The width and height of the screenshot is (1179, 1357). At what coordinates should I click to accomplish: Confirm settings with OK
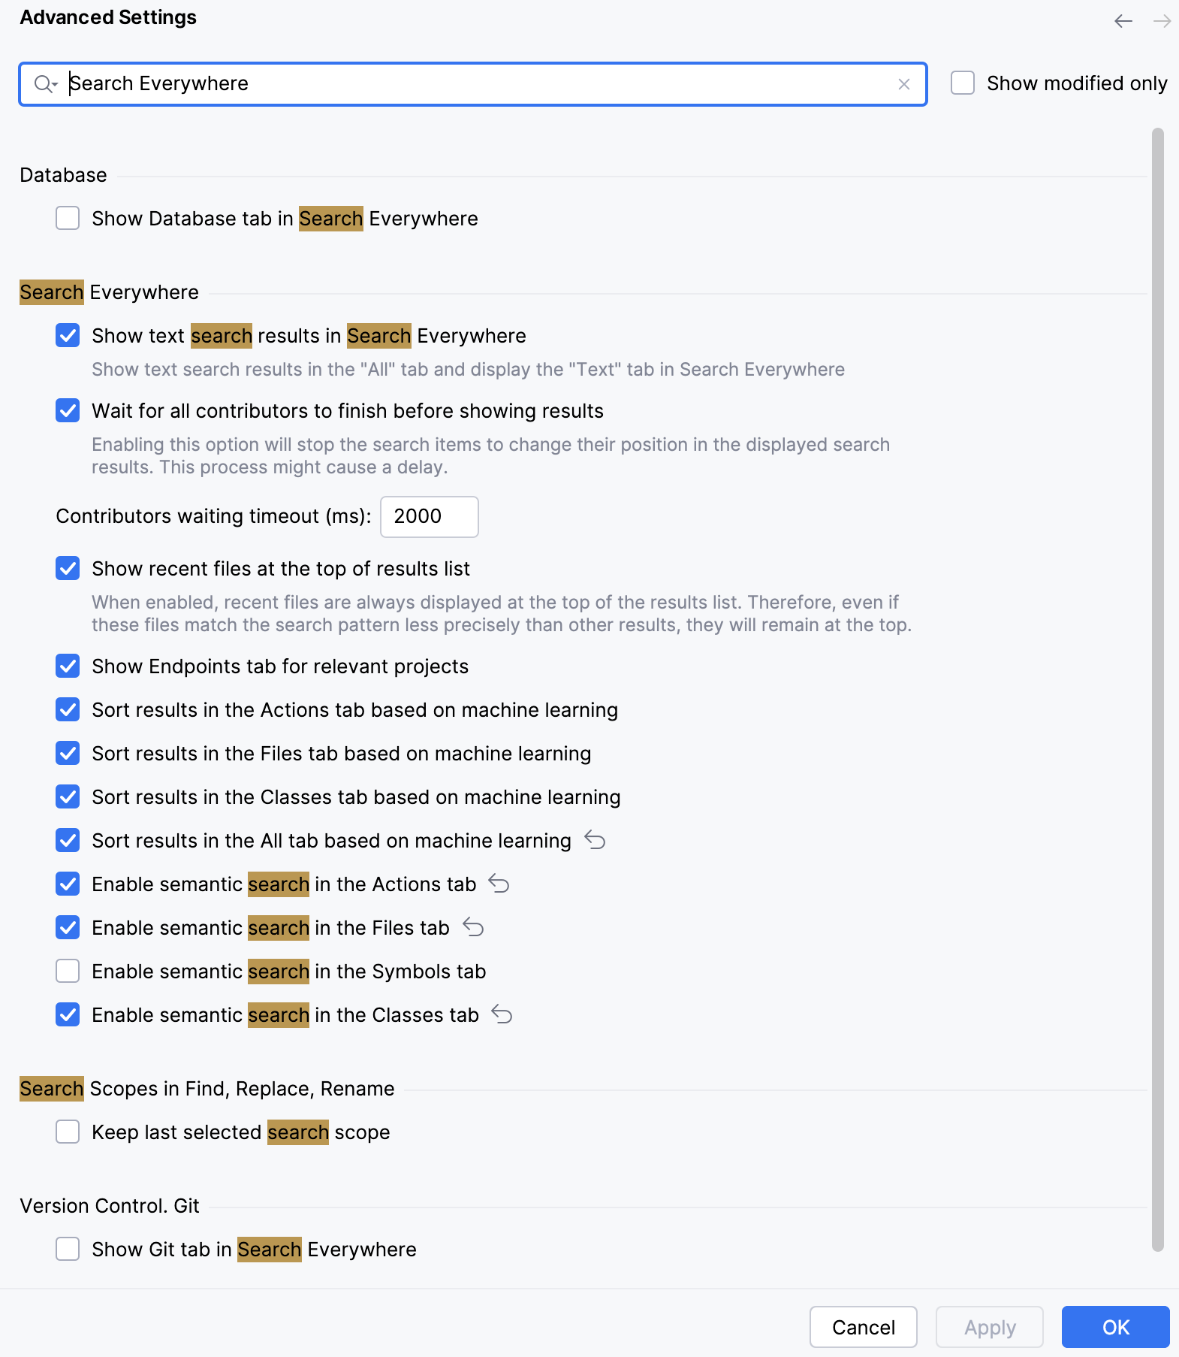tap(1115, 1327)
